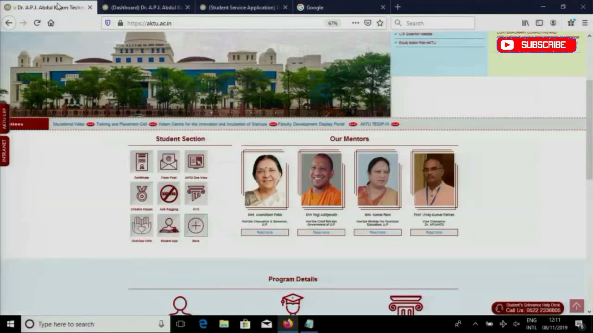Open the Firefox account icon

tap(553, 23)
